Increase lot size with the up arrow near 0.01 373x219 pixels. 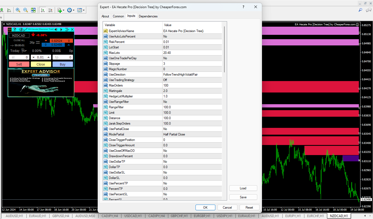coord(49,57)
